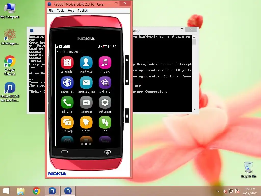Open the phone settings gear icon
The height and width of the screenshot is (196, 261).
[x=105, y=103]
